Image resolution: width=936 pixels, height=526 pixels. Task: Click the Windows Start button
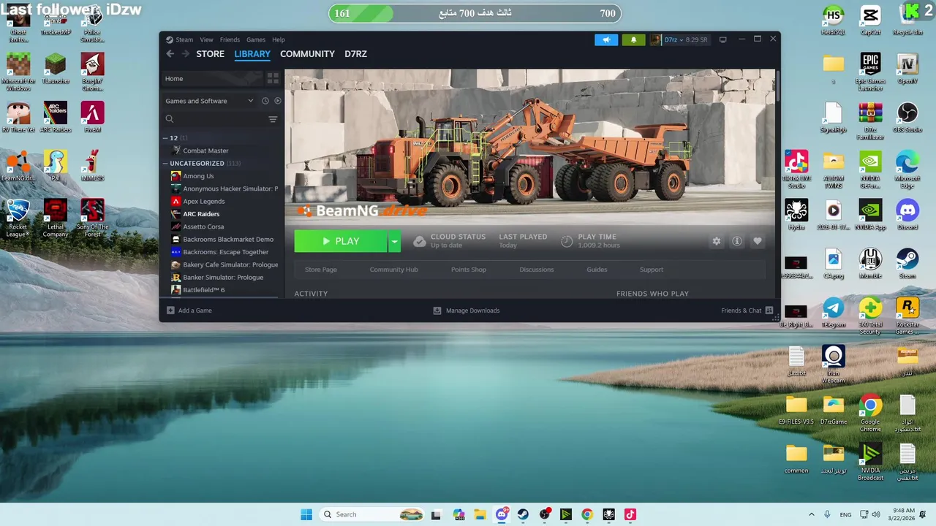point(306,514)
